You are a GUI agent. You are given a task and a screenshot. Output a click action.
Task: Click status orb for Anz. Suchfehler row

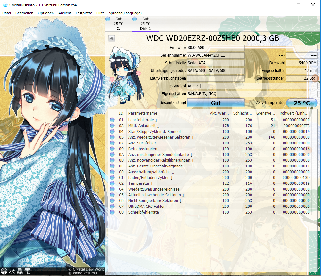click(112, 143)
